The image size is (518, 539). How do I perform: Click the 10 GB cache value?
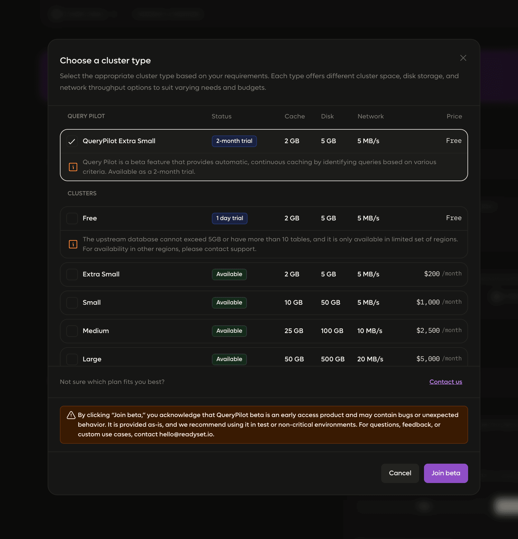294,302
